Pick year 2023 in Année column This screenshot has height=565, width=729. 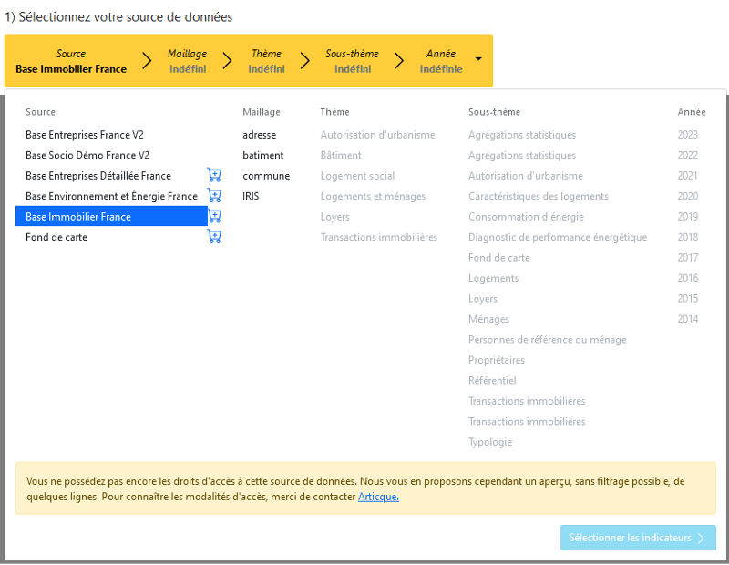(687, 135)
